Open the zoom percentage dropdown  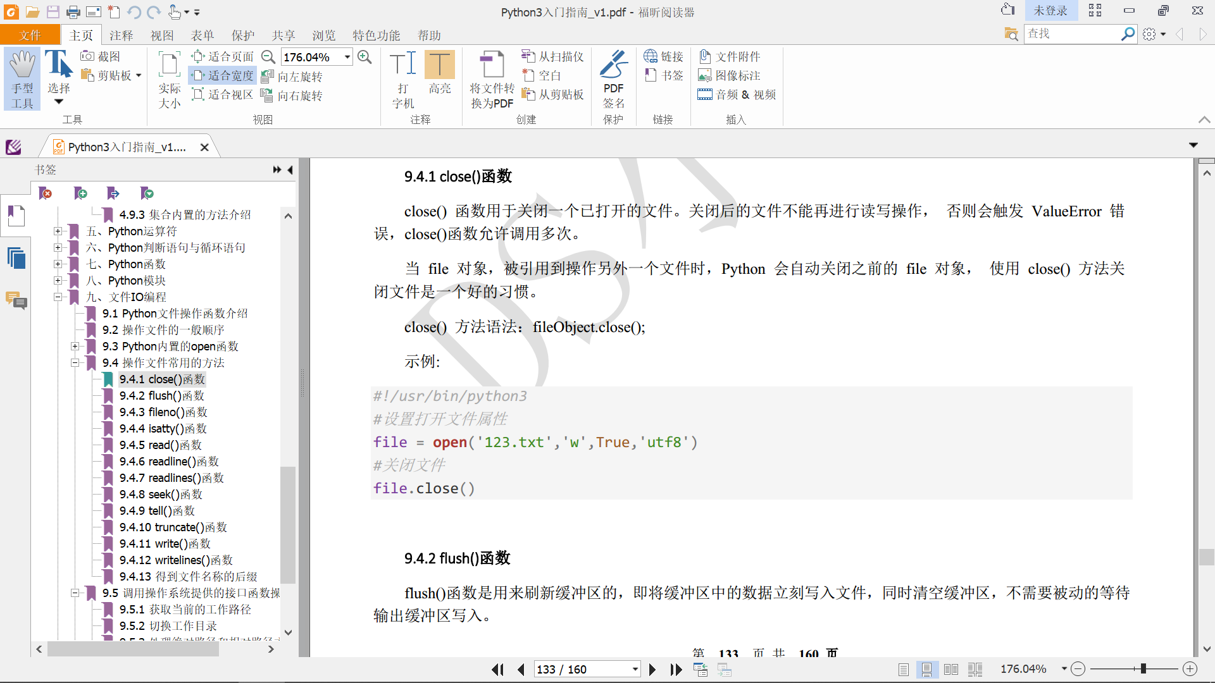(347, 57)
